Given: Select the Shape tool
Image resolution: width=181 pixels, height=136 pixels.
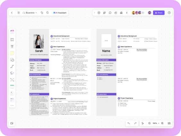Looking at the screenshot, I should [12, 60].
